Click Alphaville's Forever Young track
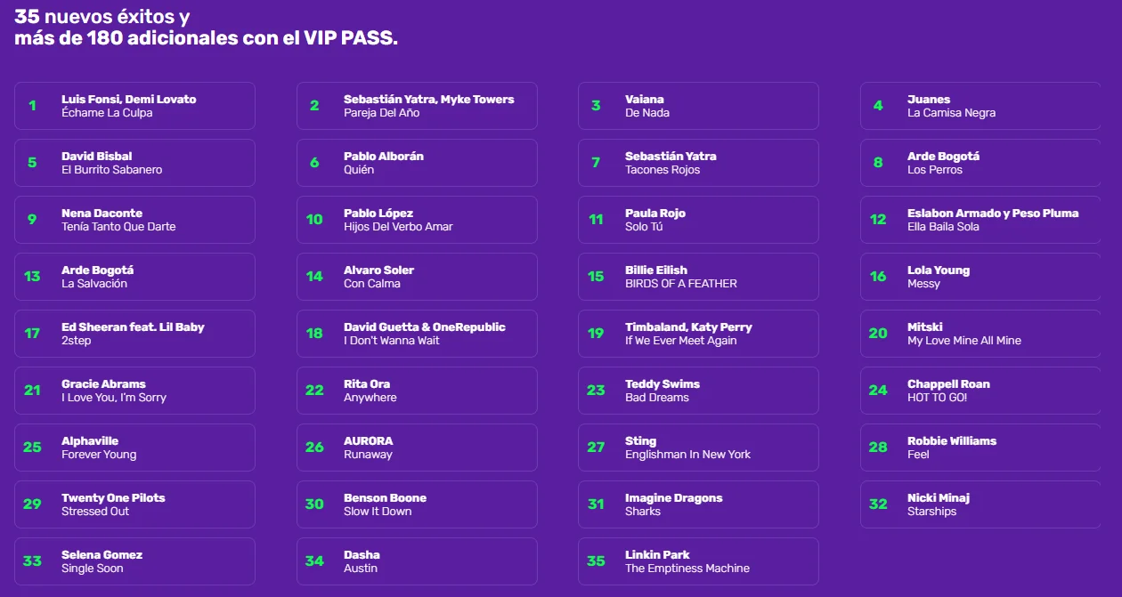1122x597 pixels. [x=134, y=448]
